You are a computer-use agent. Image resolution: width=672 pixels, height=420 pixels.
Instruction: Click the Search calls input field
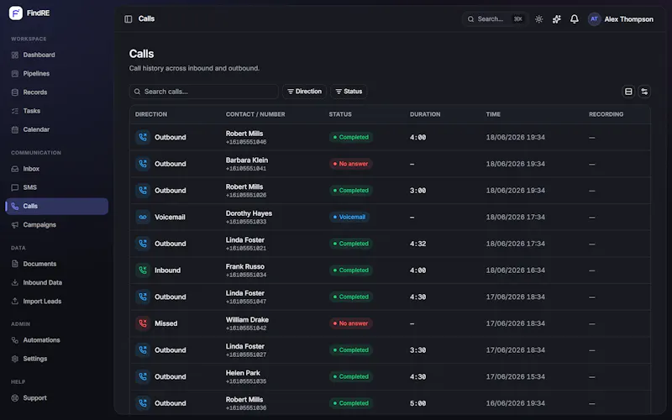pos(203,92)
